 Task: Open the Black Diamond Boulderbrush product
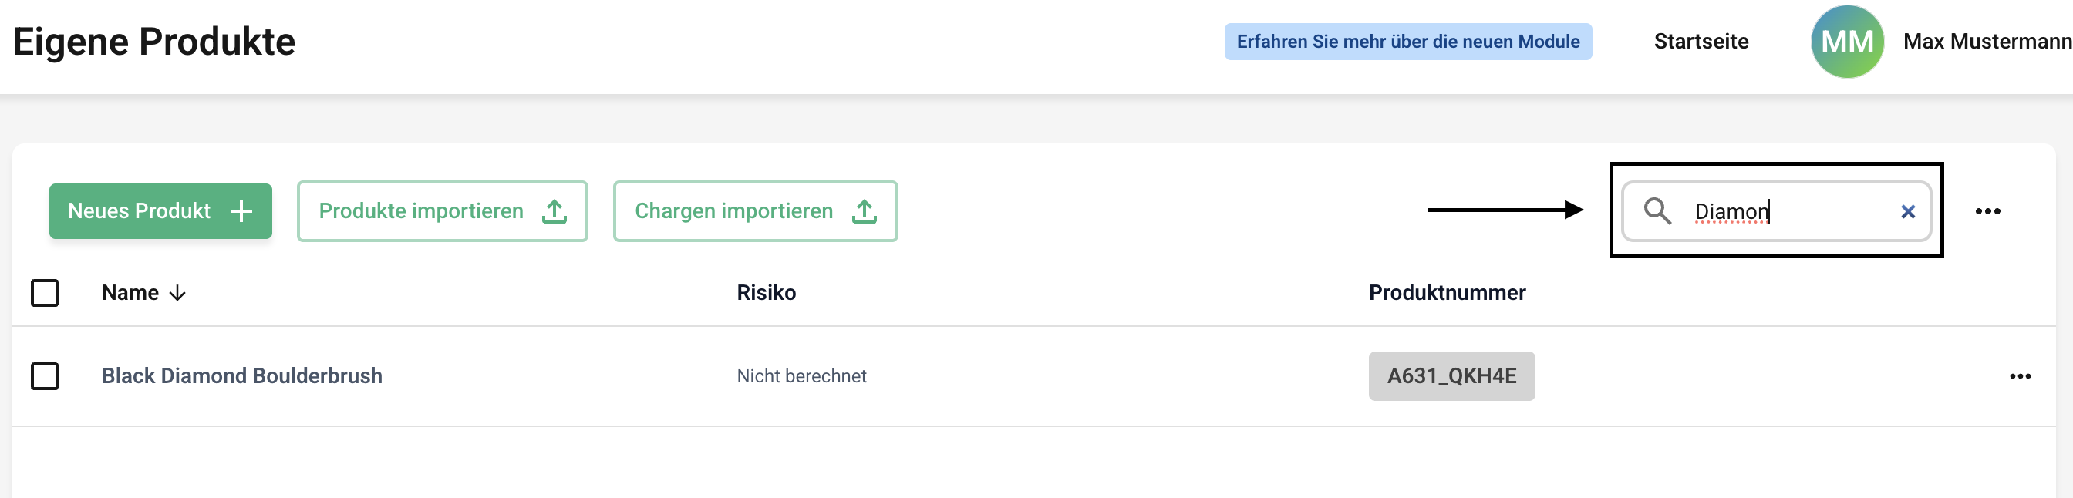(x=241, y=376)
